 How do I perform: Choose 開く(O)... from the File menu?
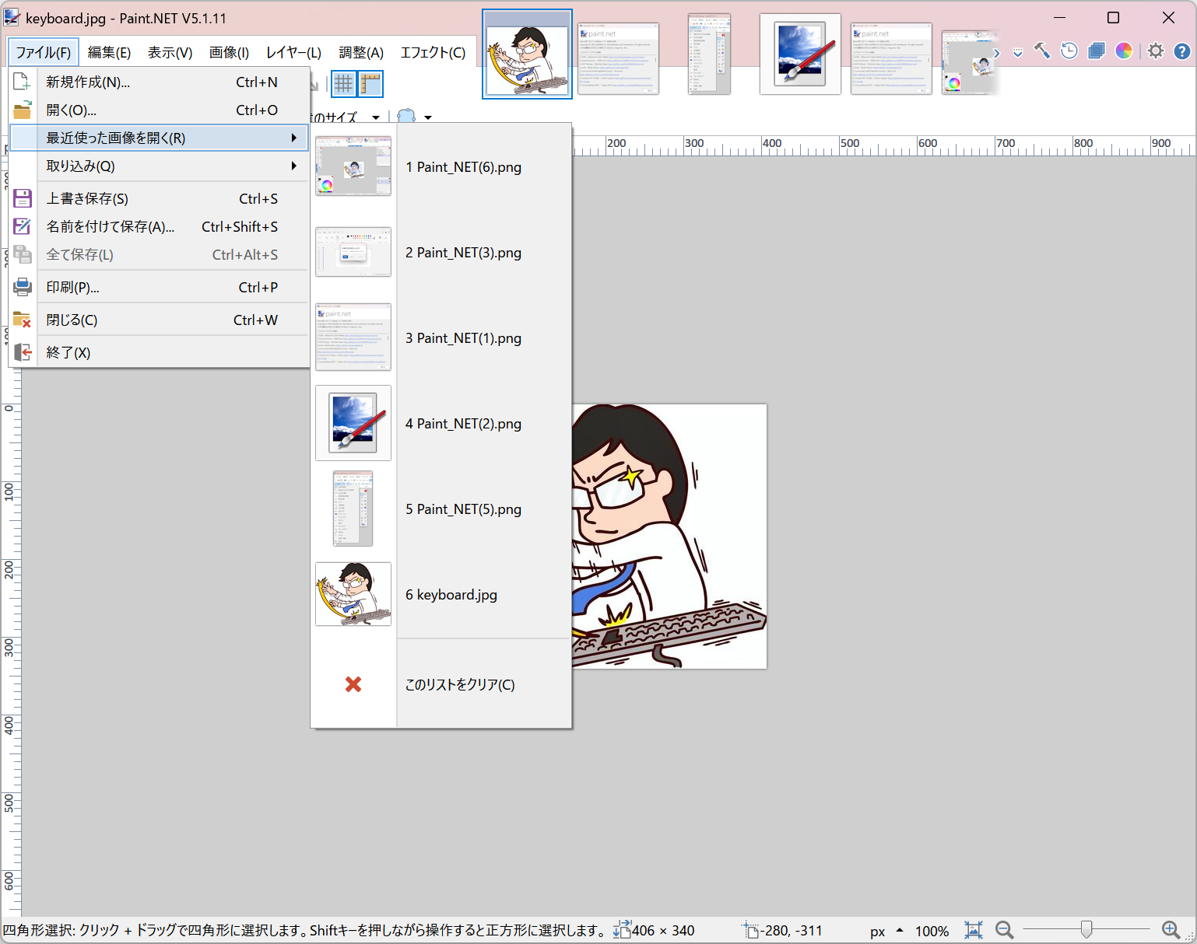point(159,110)
